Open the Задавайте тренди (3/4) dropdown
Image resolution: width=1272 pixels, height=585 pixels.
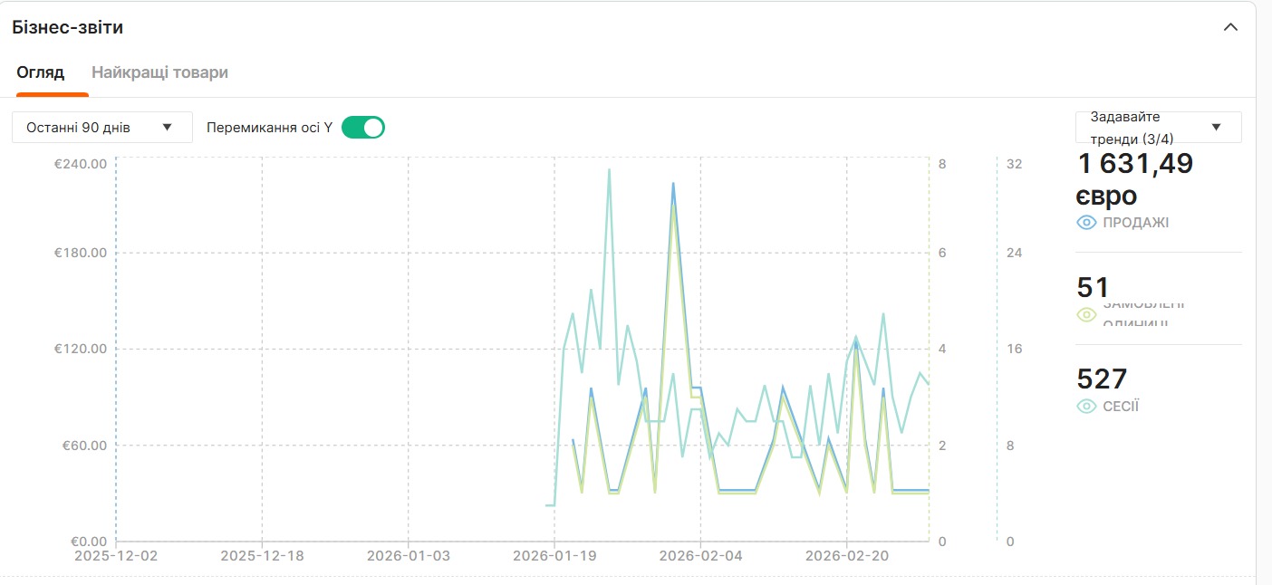click(1158, 127)
